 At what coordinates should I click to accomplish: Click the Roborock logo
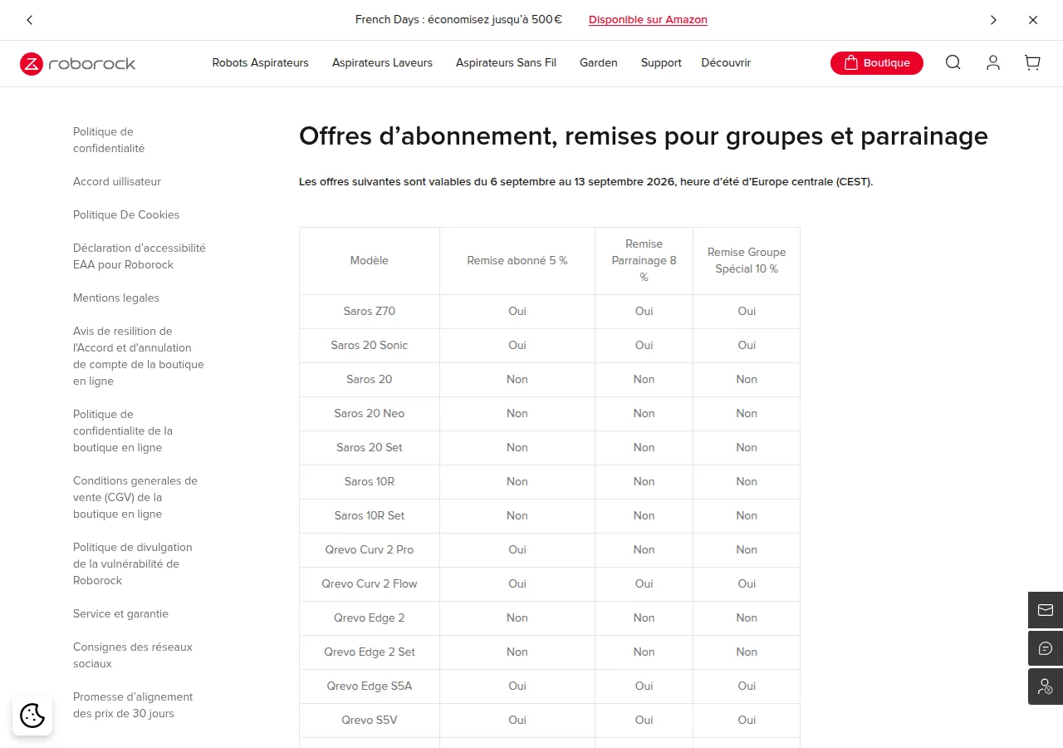pyautogui.click(x=78, y=64)
